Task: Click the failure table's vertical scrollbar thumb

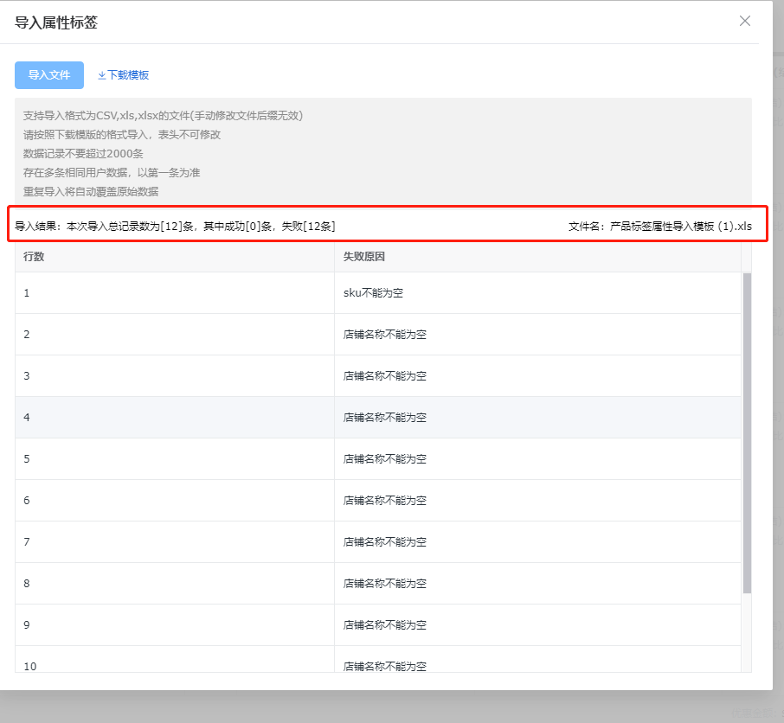Action: point(747,433)
